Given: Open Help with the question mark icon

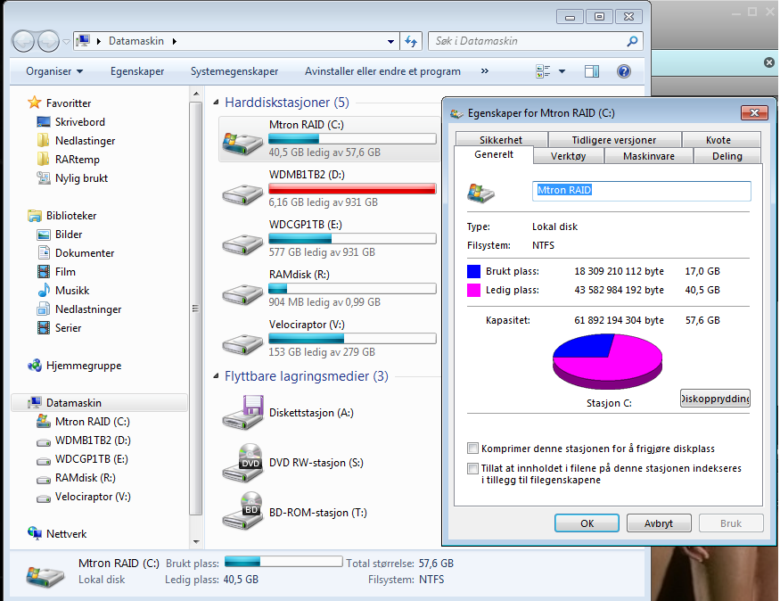Looking at the screenshot, I should coord(624,71).
